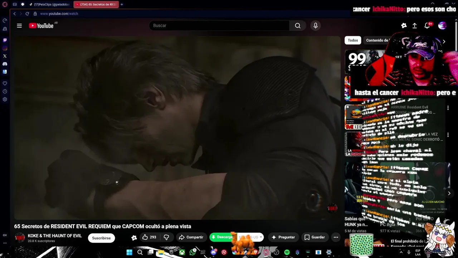Open File Explorer from taskbar
The height and width of the screenshot is (258, 458).
[161, 252]
